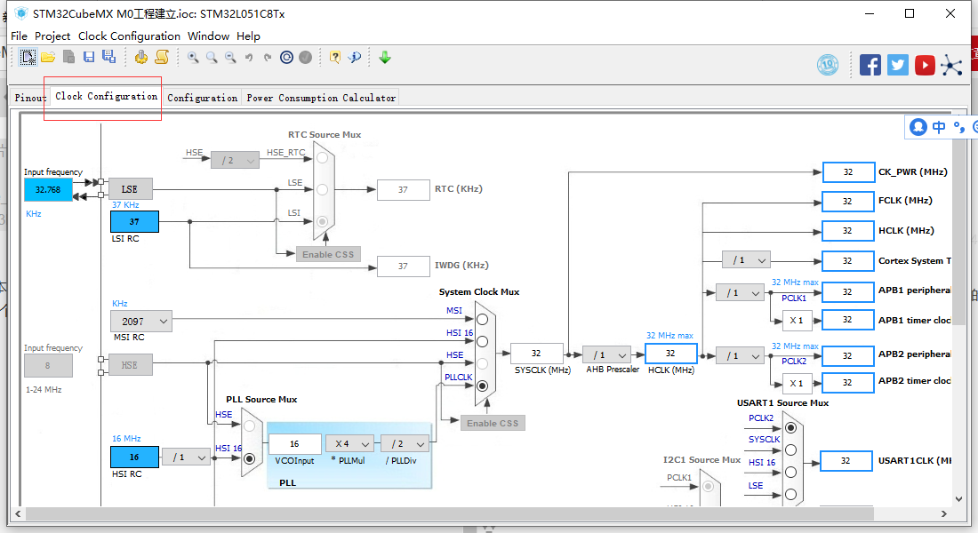Open Help via question mark icon
Image resolution: width=978 pixels, height=533 pixels.
pos(335,58)
